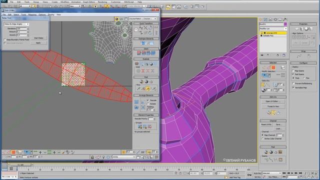
Task: Click the Straighten selection icon in Reshape Elements
Action: 142,43
